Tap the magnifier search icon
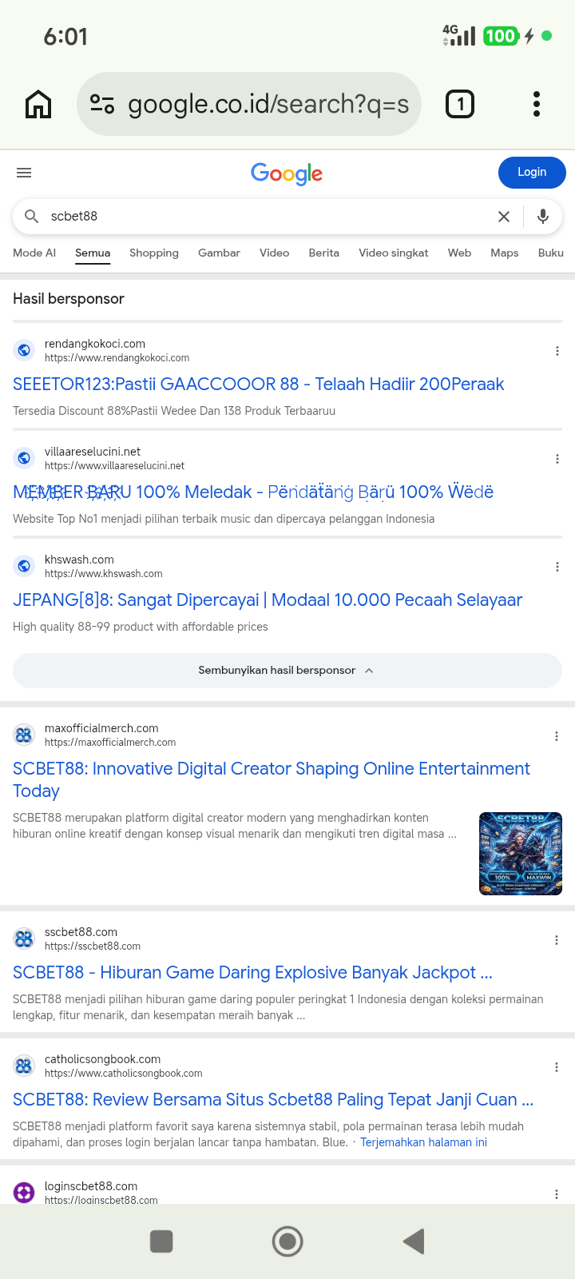 (32, 217)
